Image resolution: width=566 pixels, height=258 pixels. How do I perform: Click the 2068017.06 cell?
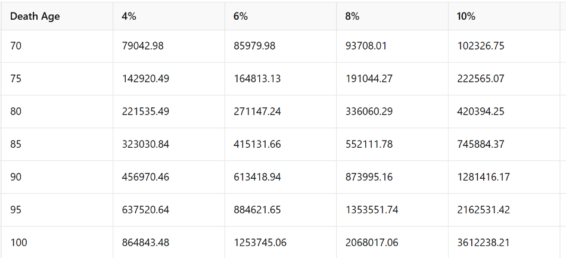click(393, 242)
